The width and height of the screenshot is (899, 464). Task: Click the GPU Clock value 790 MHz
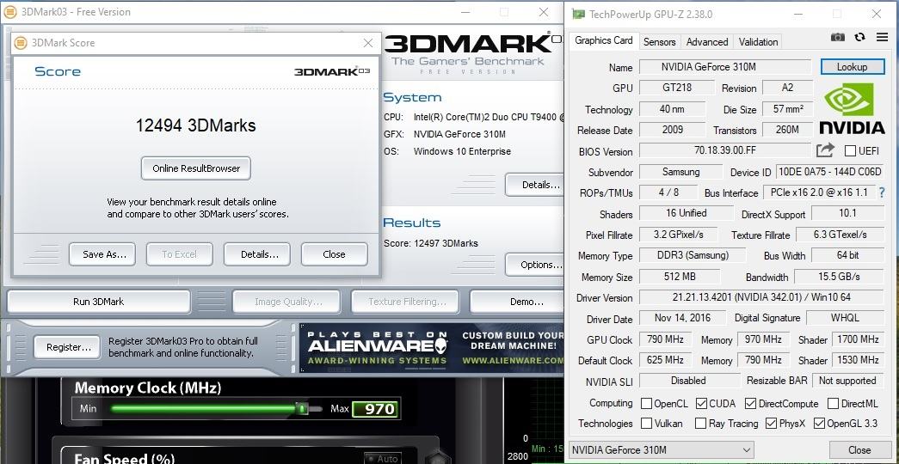point(665,339)
